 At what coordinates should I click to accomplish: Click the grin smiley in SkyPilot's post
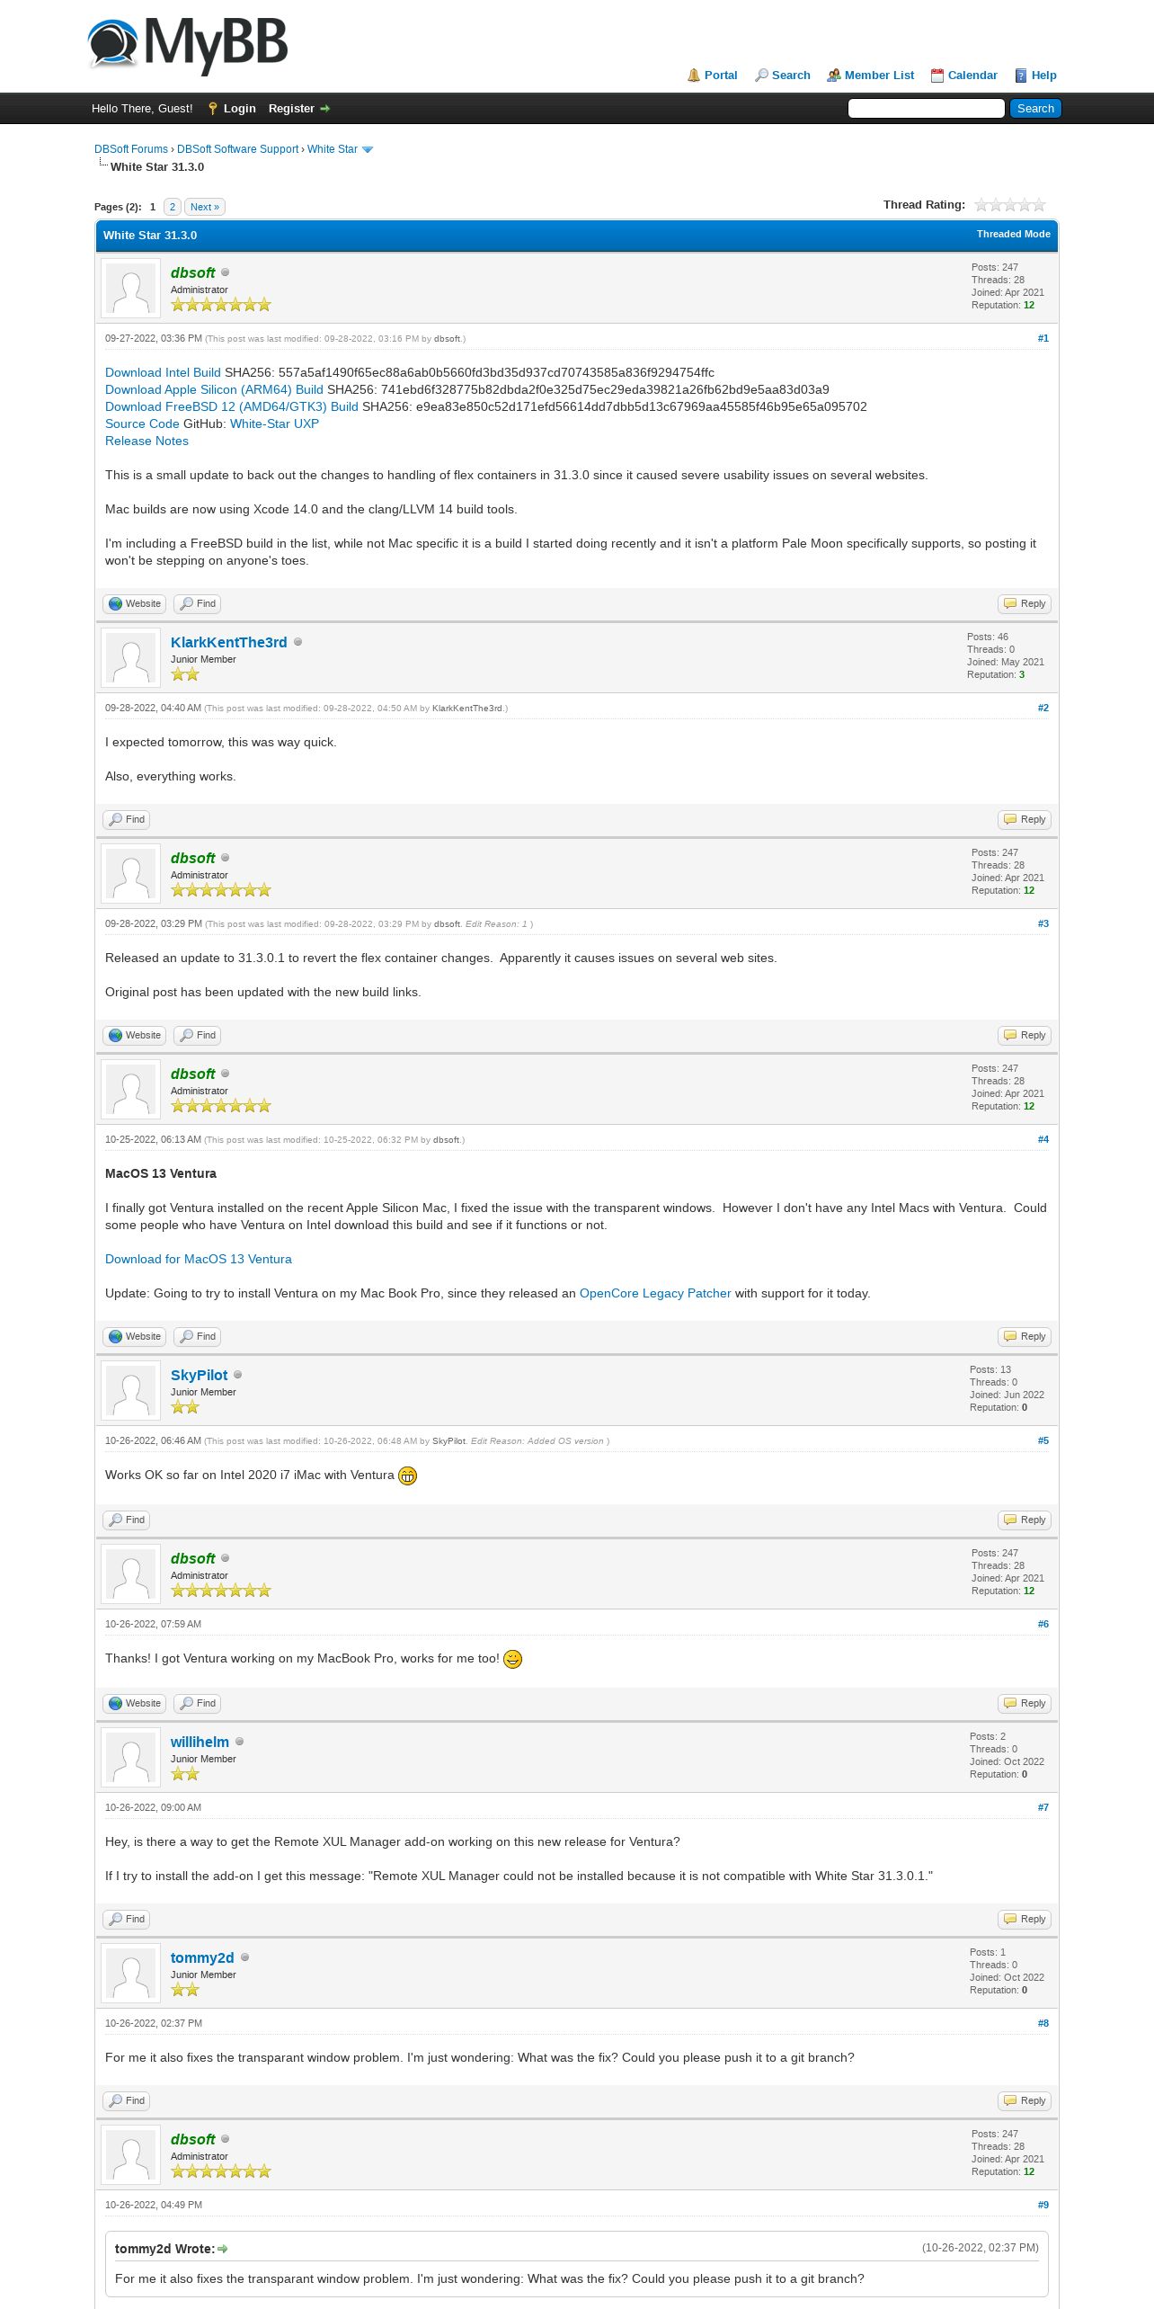click(x=407, y=1475)
